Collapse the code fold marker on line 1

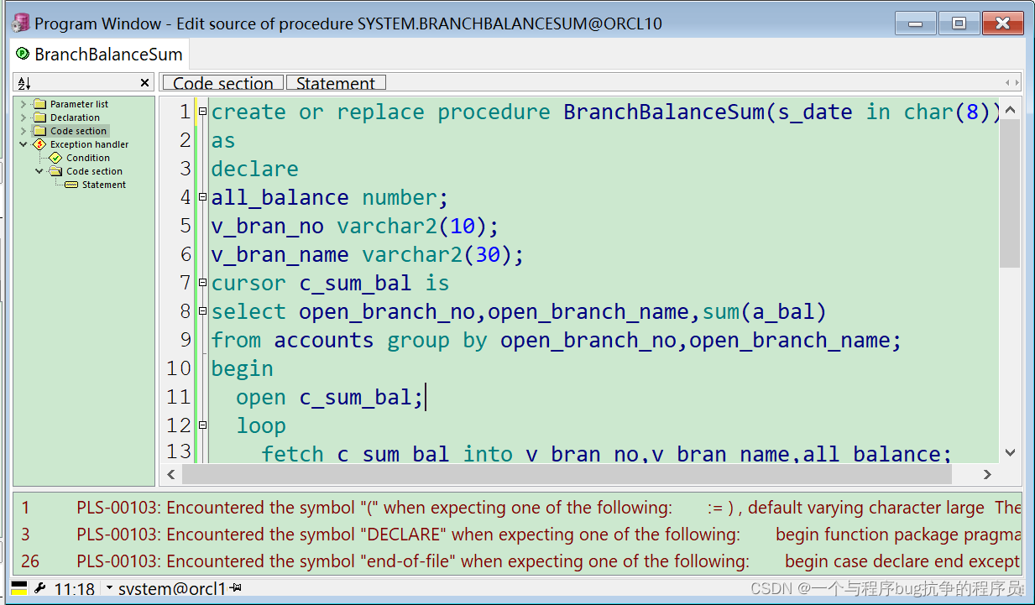[201, 110]
